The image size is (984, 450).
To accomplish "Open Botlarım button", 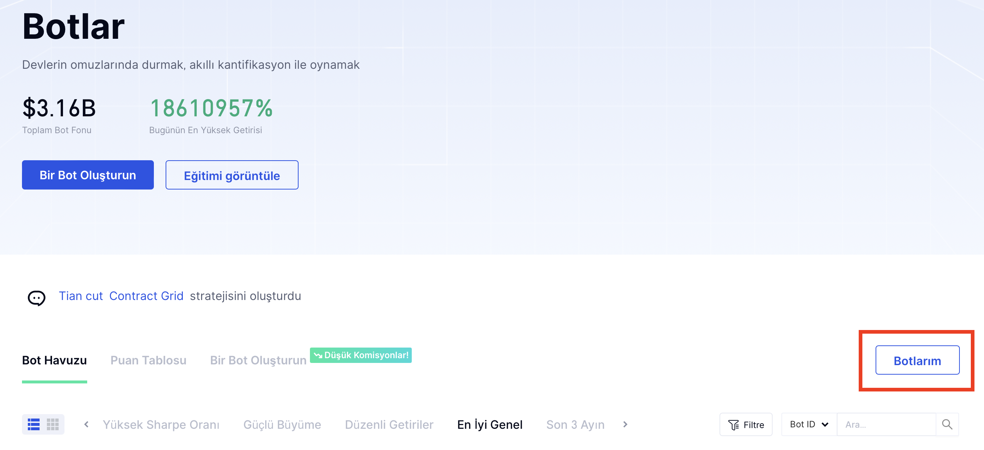I will pyautogui.click(x=917, y=360).
